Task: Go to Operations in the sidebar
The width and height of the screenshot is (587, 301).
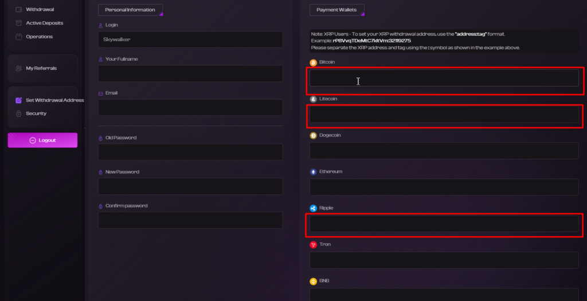Action: (40, 37)
